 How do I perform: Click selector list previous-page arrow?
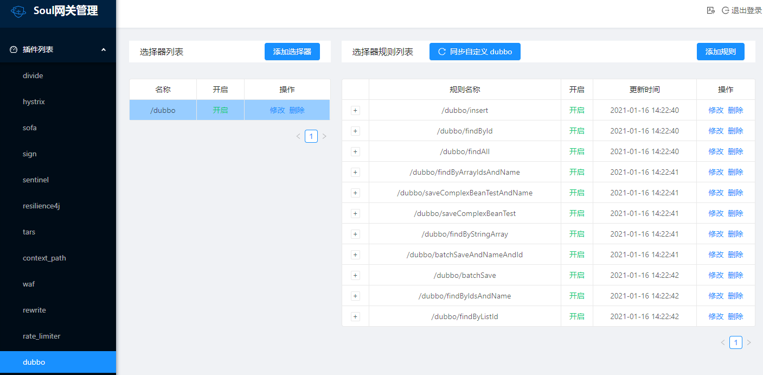(298, 136)
